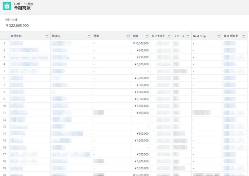249x176 pixels.
Task: Select the ¥50,000,000 amount cell
Action: [141, 175]
